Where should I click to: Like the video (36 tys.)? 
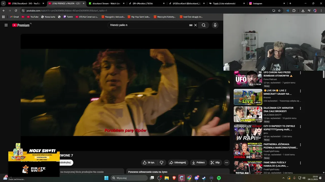(x=149, y=163)
